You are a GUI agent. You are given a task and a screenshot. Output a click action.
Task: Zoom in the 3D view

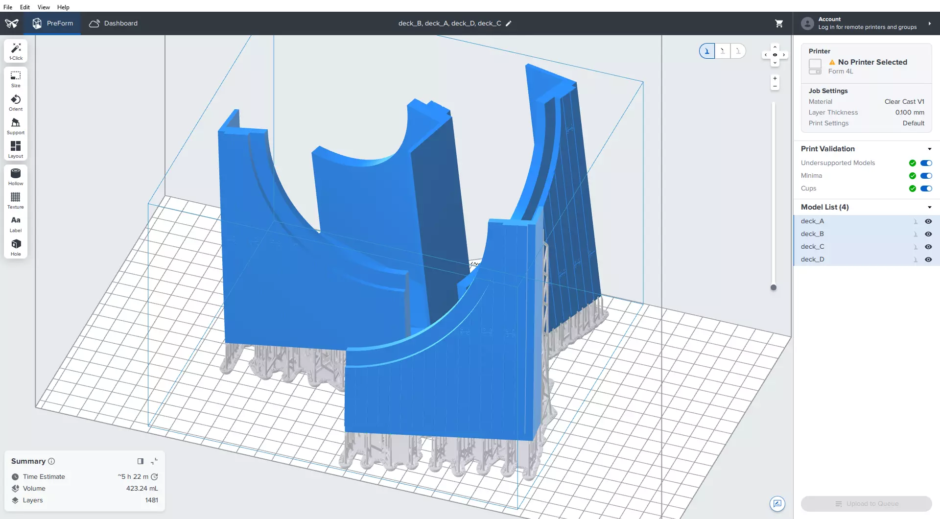point(775,78)
